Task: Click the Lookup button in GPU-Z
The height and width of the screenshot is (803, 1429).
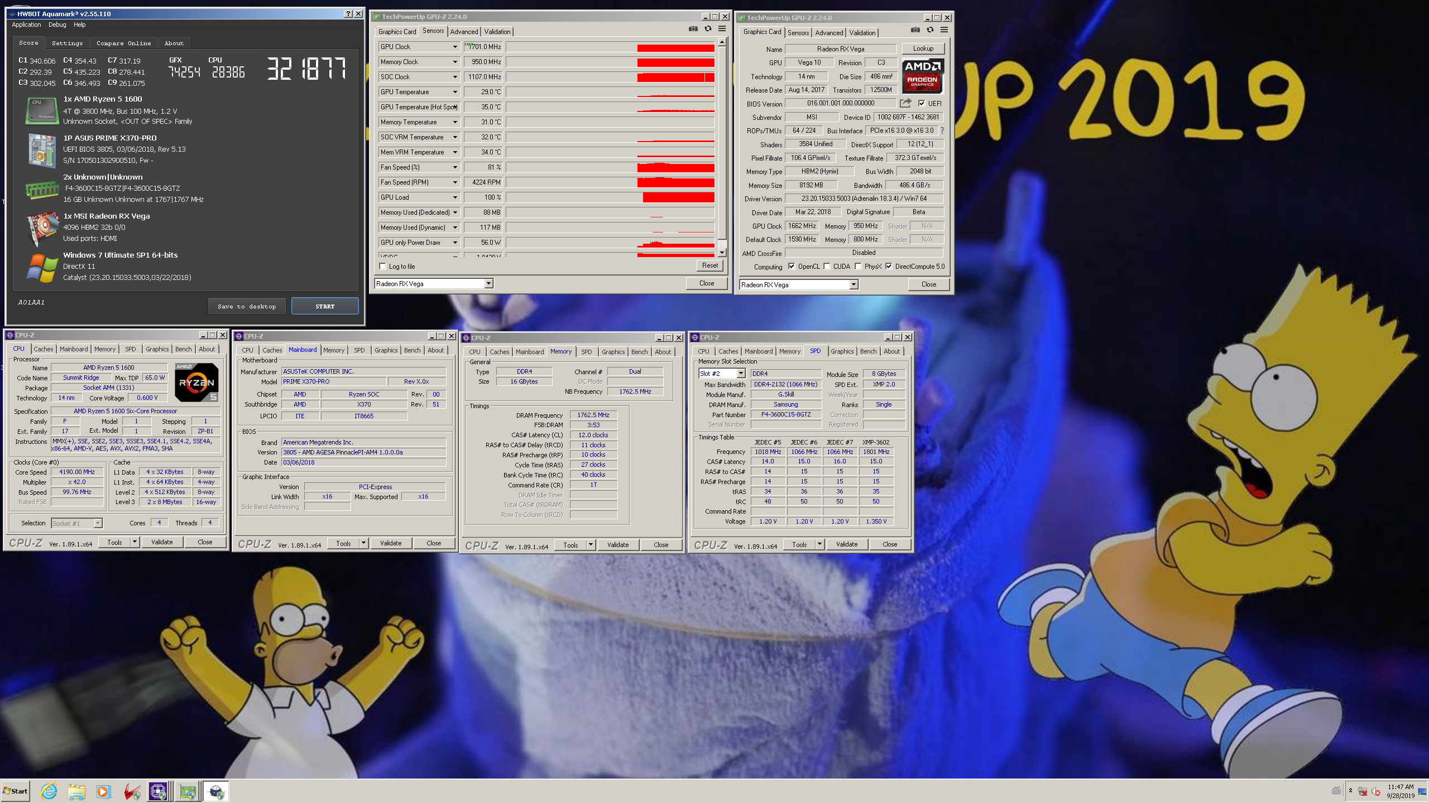Action: pos(923,49)
